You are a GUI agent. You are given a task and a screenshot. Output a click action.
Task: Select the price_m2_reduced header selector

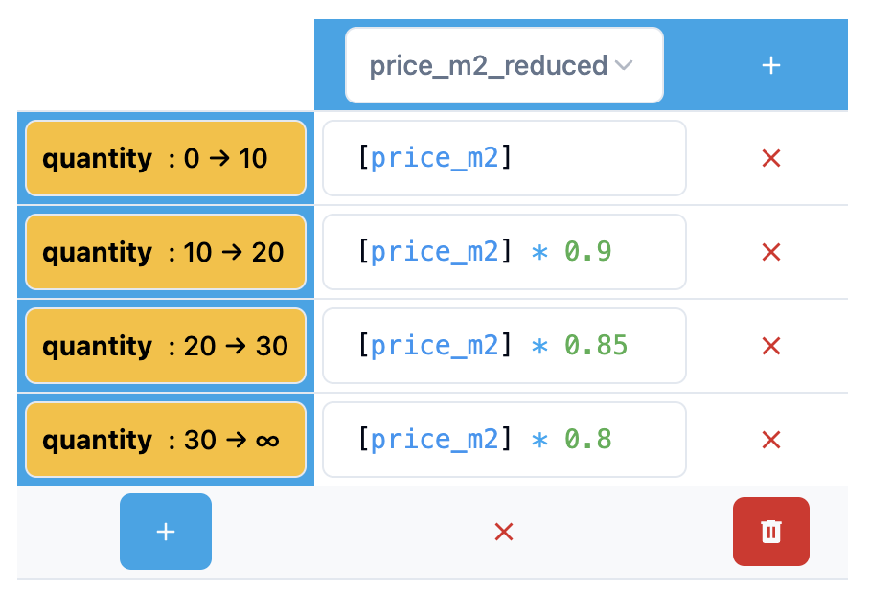tap(504, 65)
